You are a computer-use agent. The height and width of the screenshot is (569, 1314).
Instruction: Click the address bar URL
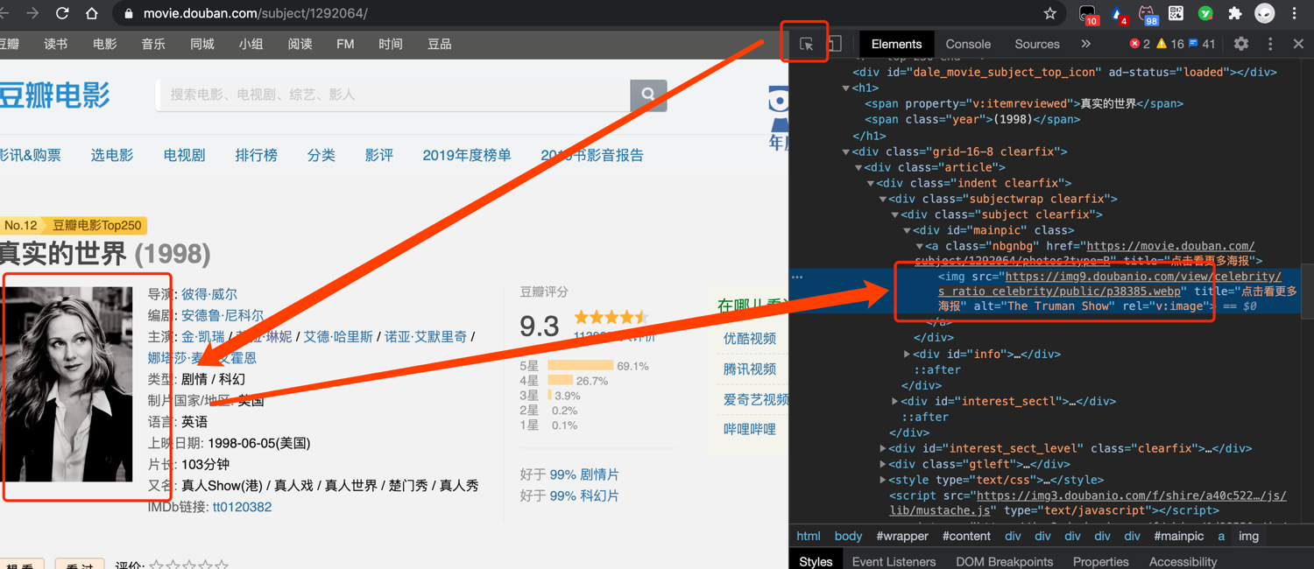(256, 14)
